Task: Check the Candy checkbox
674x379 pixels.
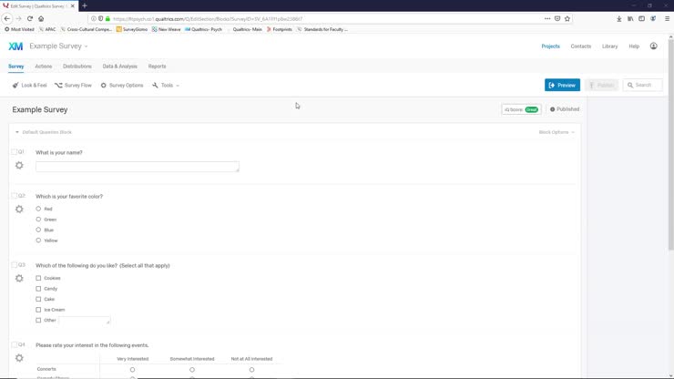Action: pyautogui.click(x=38, y=289)
